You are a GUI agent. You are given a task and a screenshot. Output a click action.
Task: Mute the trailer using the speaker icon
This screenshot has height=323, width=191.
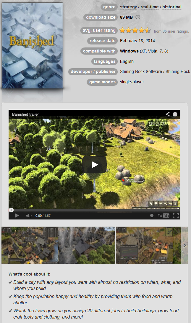tap(29, 215)
